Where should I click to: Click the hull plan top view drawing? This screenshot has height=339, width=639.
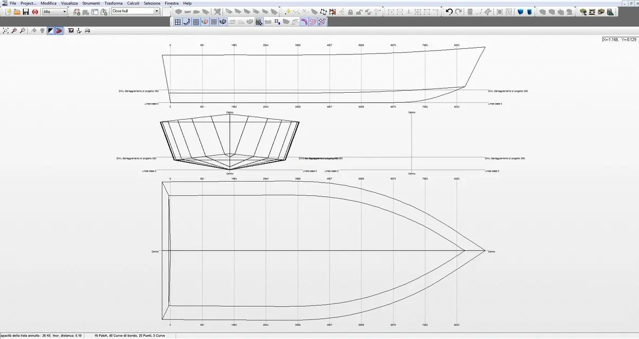324,251
